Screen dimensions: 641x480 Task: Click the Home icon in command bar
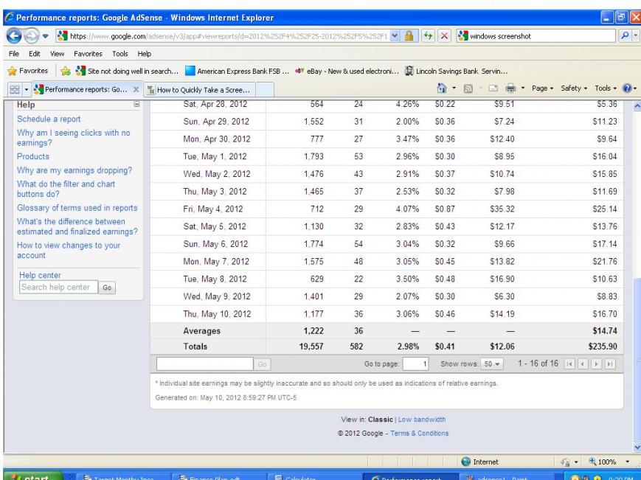pos(442,88)
